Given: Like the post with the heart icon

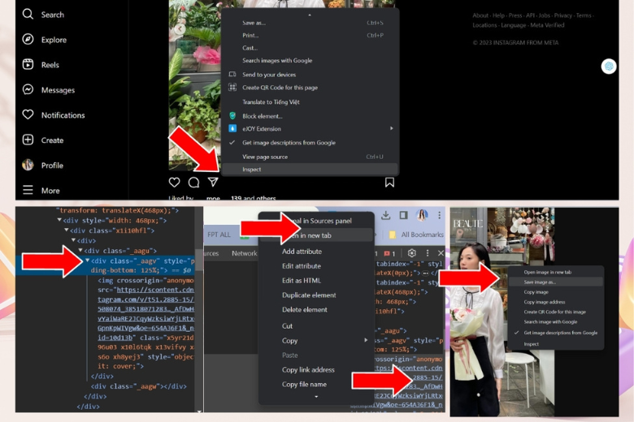Looking at the screenshot, I should pos(174,183).
